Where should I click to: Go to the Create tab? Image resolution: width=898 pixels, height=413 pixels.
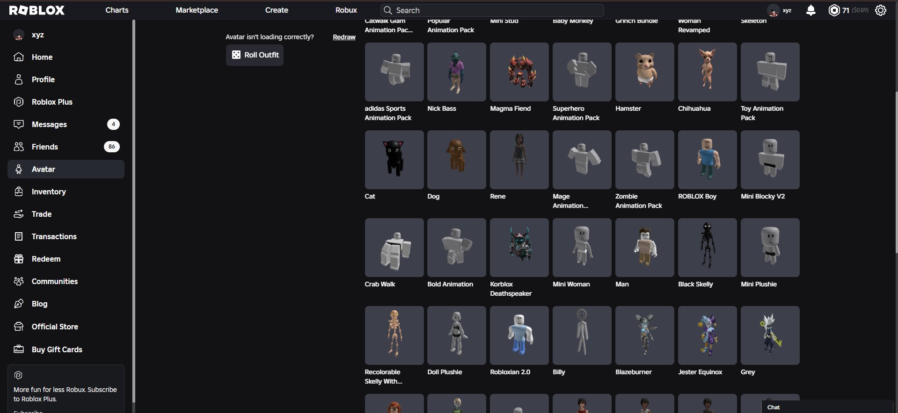point(277,10)
